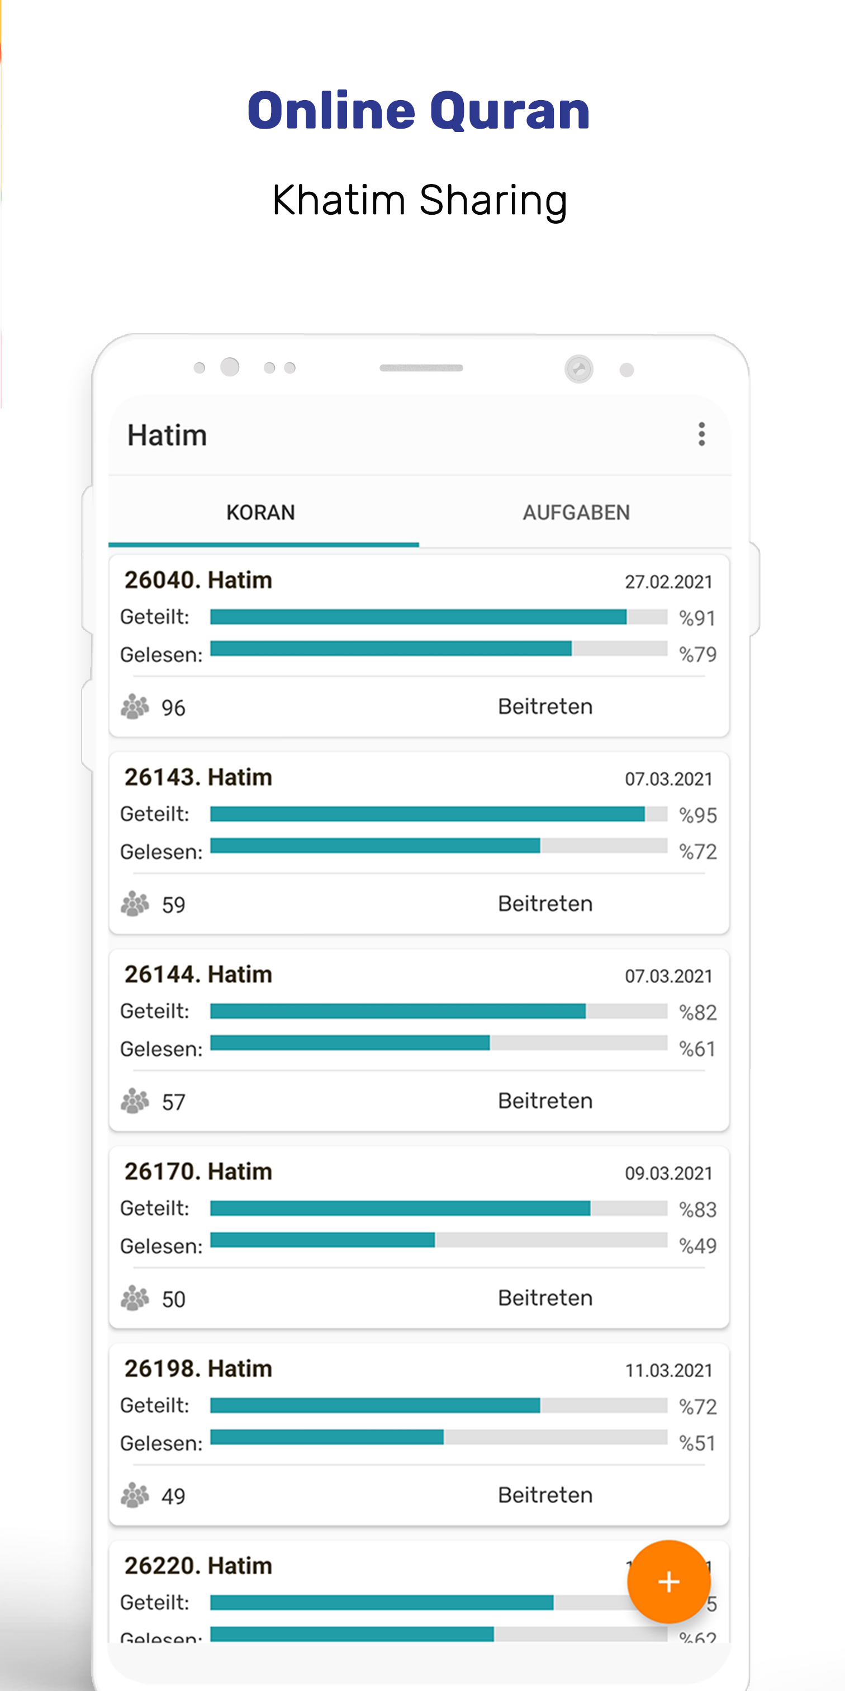Click the date 09.03.2021
845x1691 pixels.
click(x=668, y=1173)
